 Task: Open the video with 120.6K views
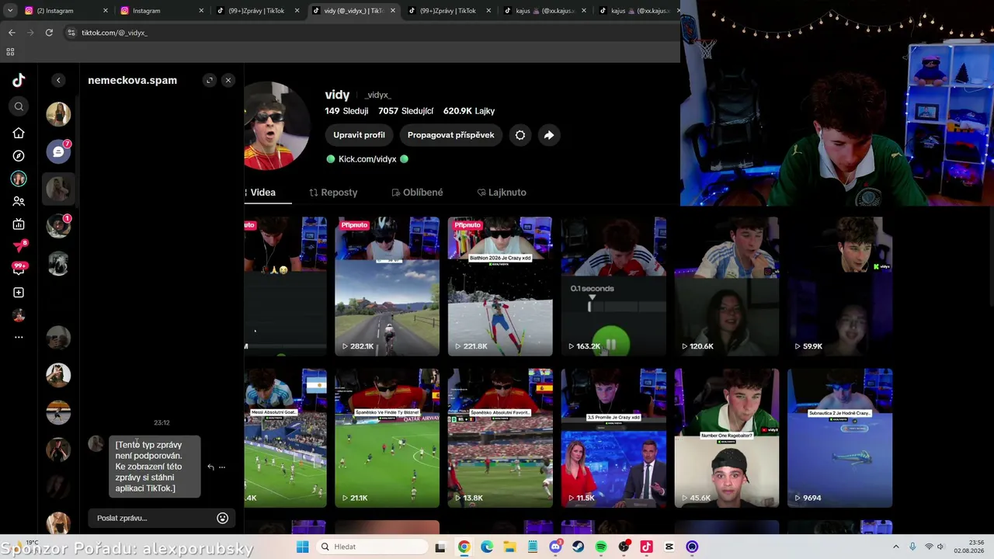[x=727, y=286]
